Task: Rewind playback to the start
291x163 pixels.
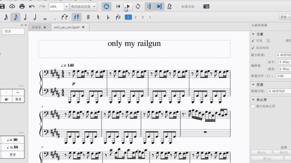Action: (118, 6)
